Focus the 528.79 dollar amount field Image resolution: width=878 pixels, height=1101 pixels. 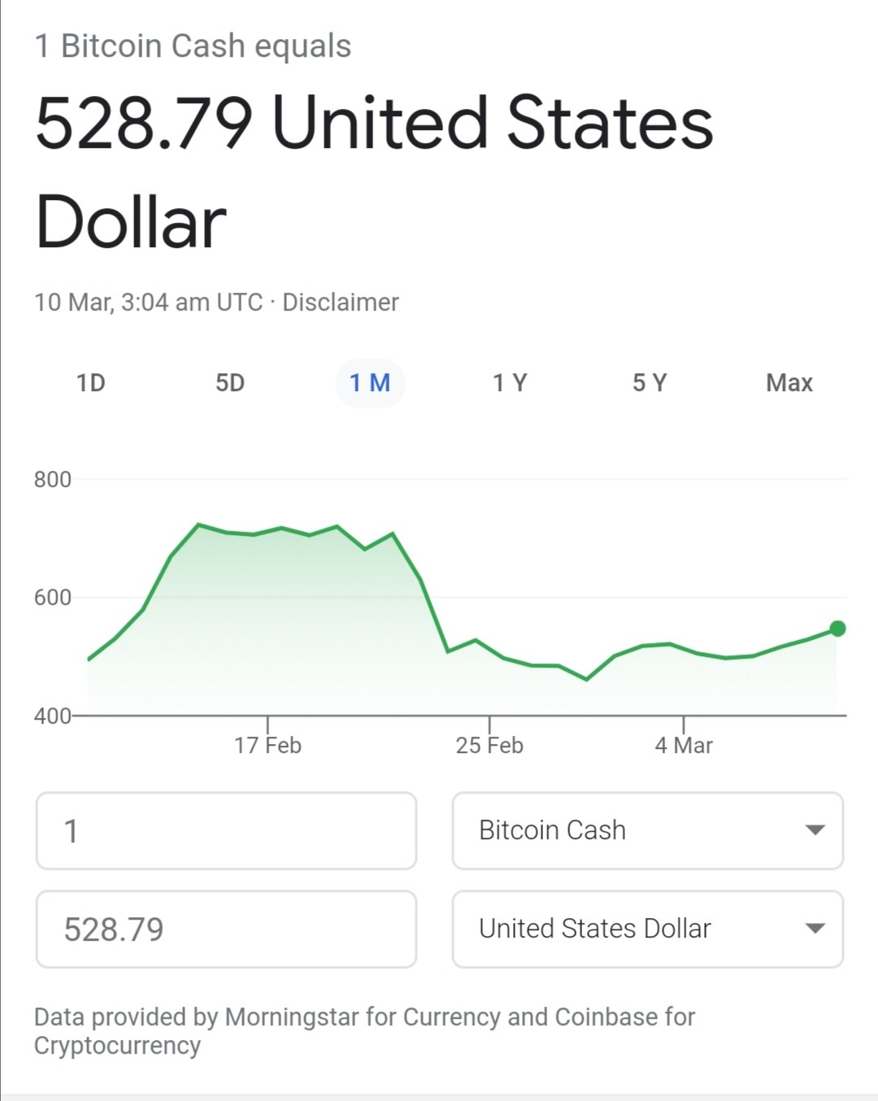click(226, 929)
